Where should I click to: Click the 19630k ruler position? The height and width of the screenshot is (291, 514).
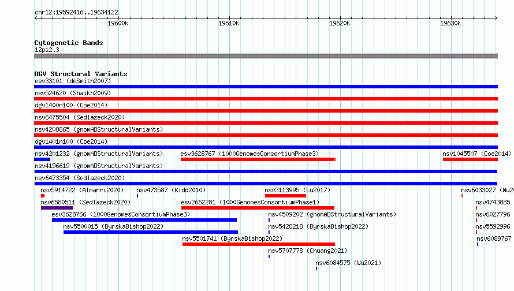pos(450,23)
